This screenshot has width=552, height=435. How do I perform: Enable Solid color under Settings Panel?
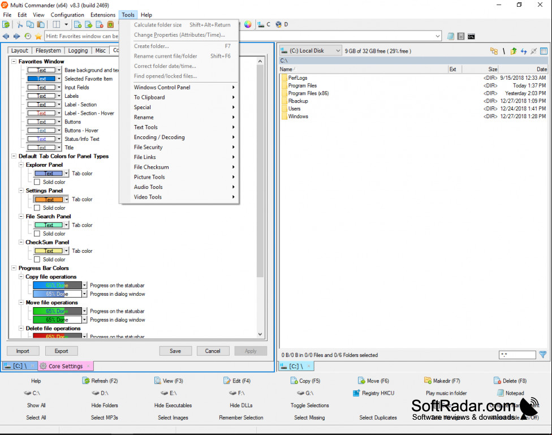tap(37, 208)
